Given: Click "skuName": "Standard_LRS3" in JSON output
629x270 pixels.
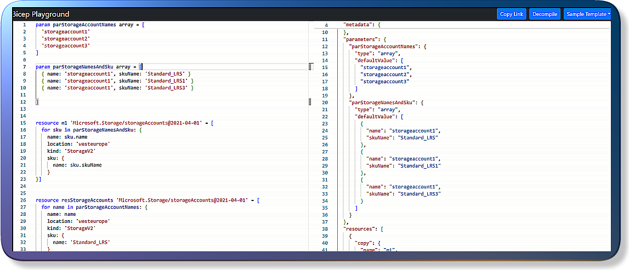Looking at the screenshot, I should [x=404, y=193].
